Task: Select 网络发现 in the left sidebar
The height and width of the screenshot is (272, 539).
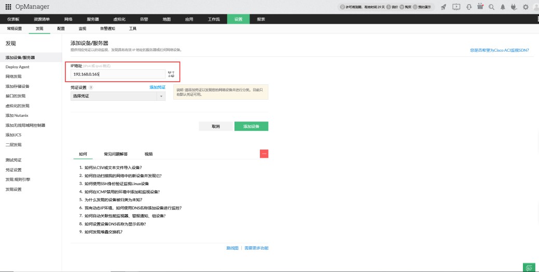Action: (x=13, y=77)
